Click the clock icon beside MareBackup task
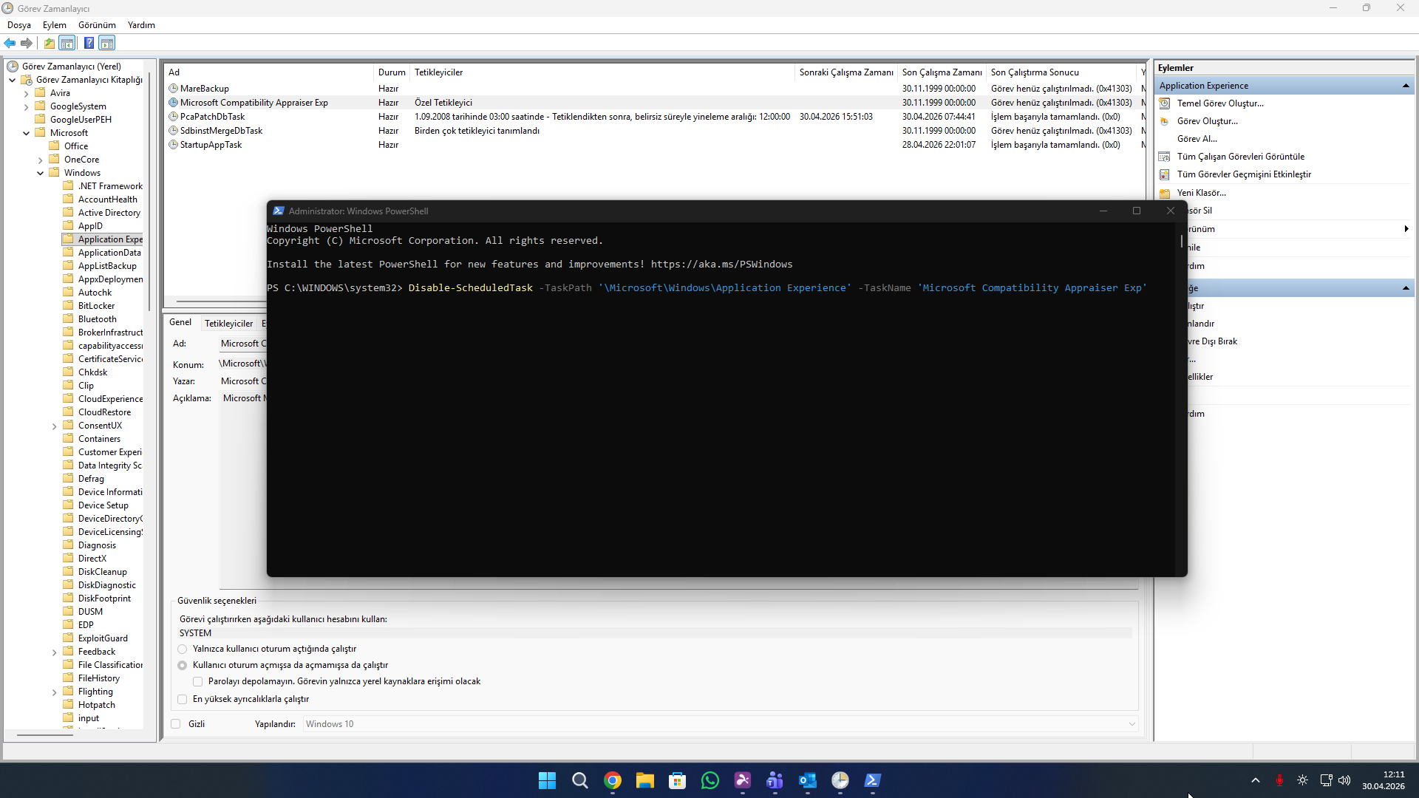Image resolution: width=1419 pixels, height=798 pixels. (174, 89)
